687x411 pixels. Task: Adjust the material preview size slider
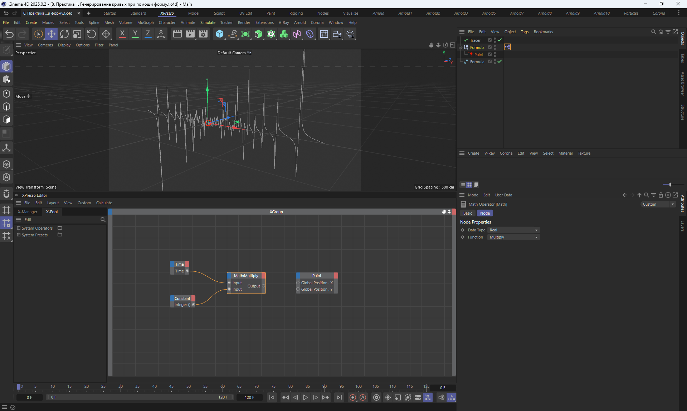coord(669,185)
